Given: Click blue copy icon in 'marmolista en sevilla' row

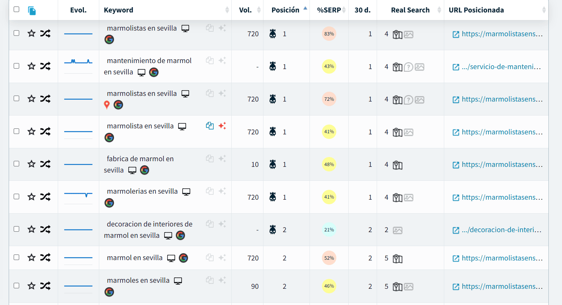Looking at the screenshot, I should [210, 126].
